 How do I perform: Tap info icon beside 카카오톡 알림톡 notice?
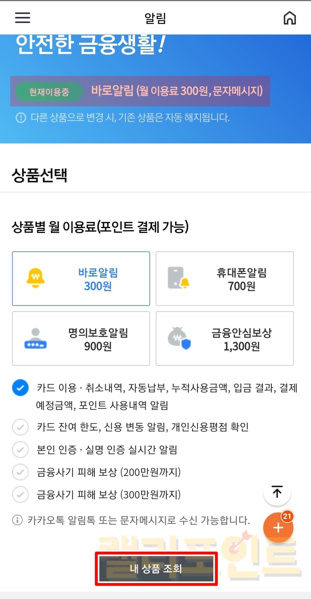[x=17, y=520]
